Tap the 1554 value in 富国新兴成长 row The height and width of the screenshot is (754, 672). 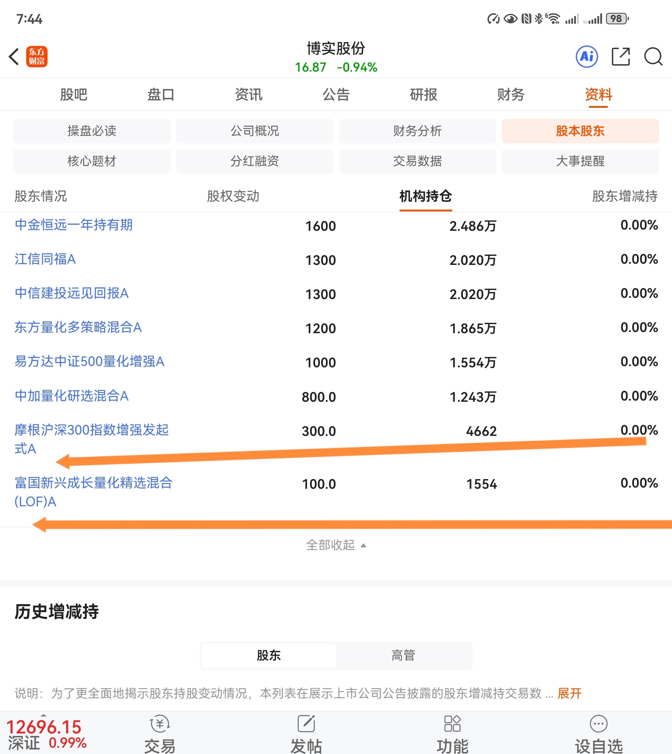point(481,484)
